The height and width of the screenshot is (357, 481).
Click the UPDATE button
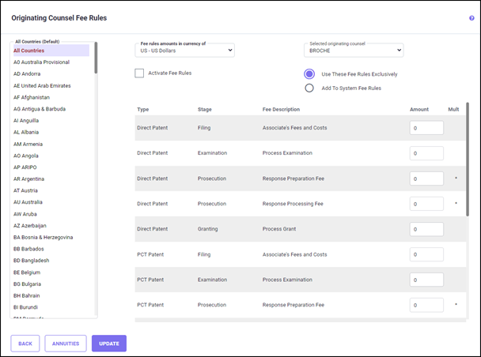tap(108, 344)
